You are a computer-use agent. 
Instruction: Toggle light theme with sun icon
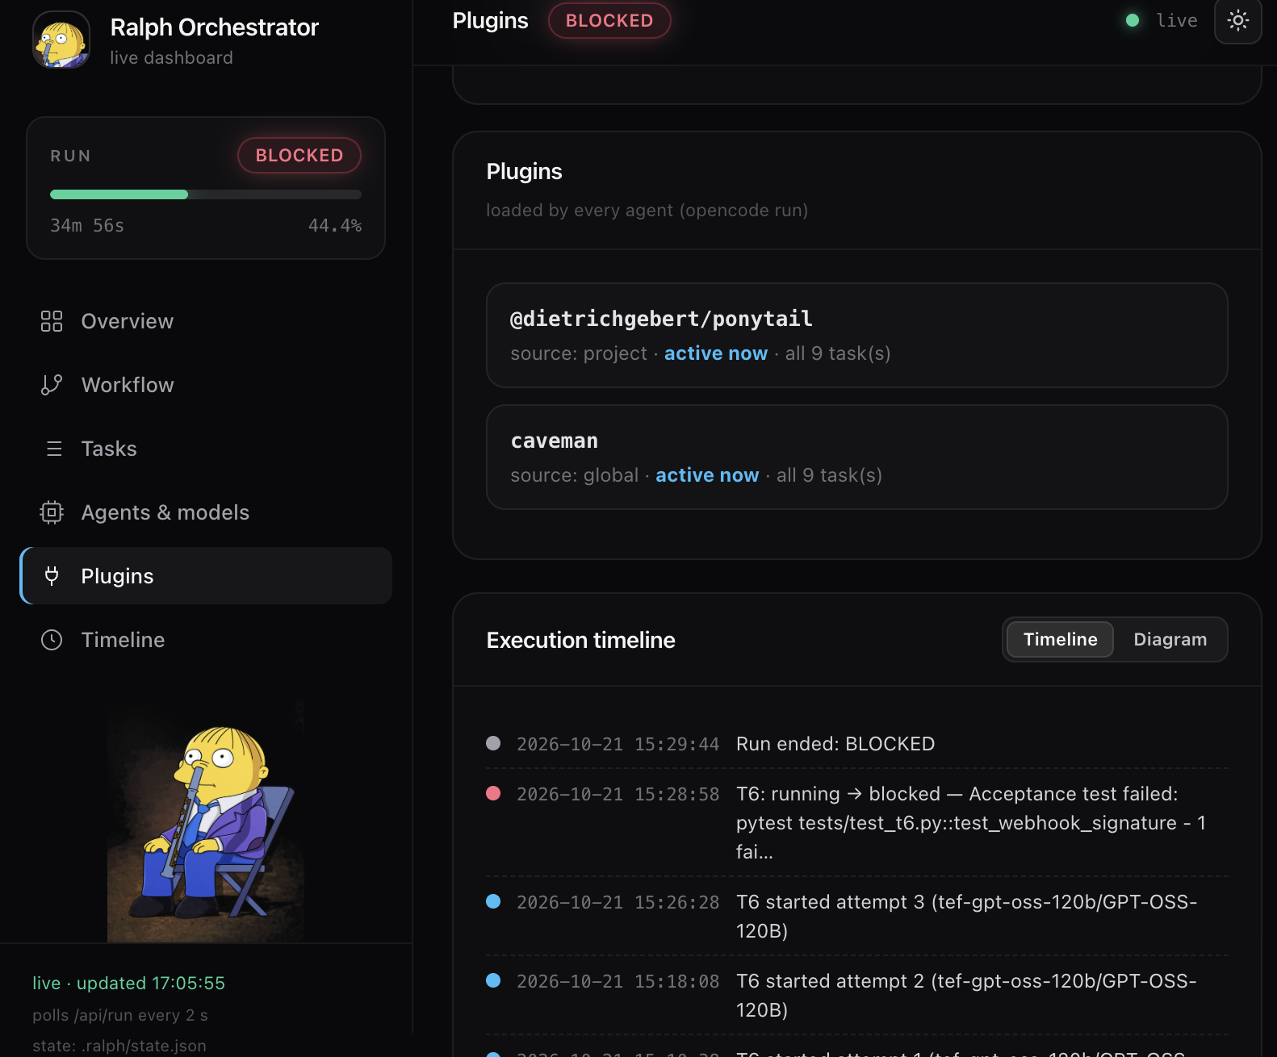tap(1237, 21)
